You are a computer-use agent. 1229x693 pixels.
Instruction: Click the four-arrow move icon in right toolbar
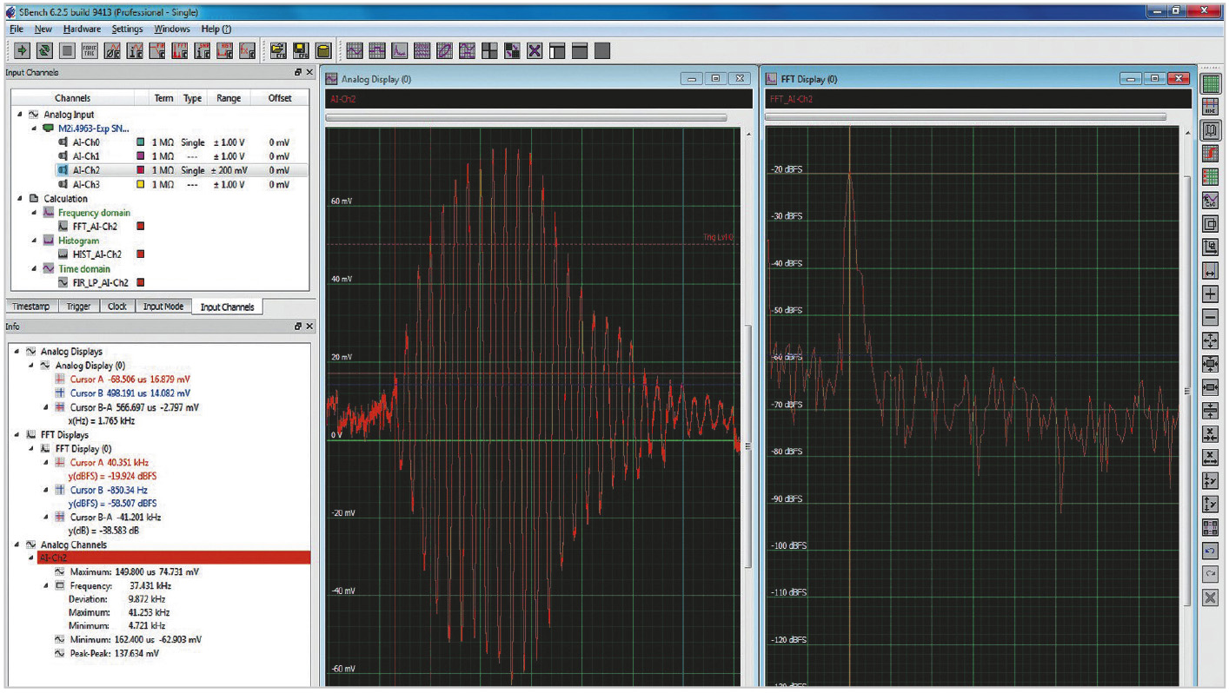[1210, 341]
